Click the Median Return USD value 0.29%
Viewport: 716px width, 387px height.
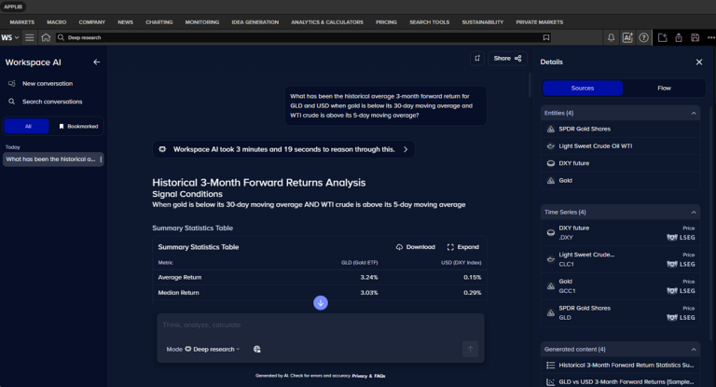pyautogui.click(x=472, y=293)
